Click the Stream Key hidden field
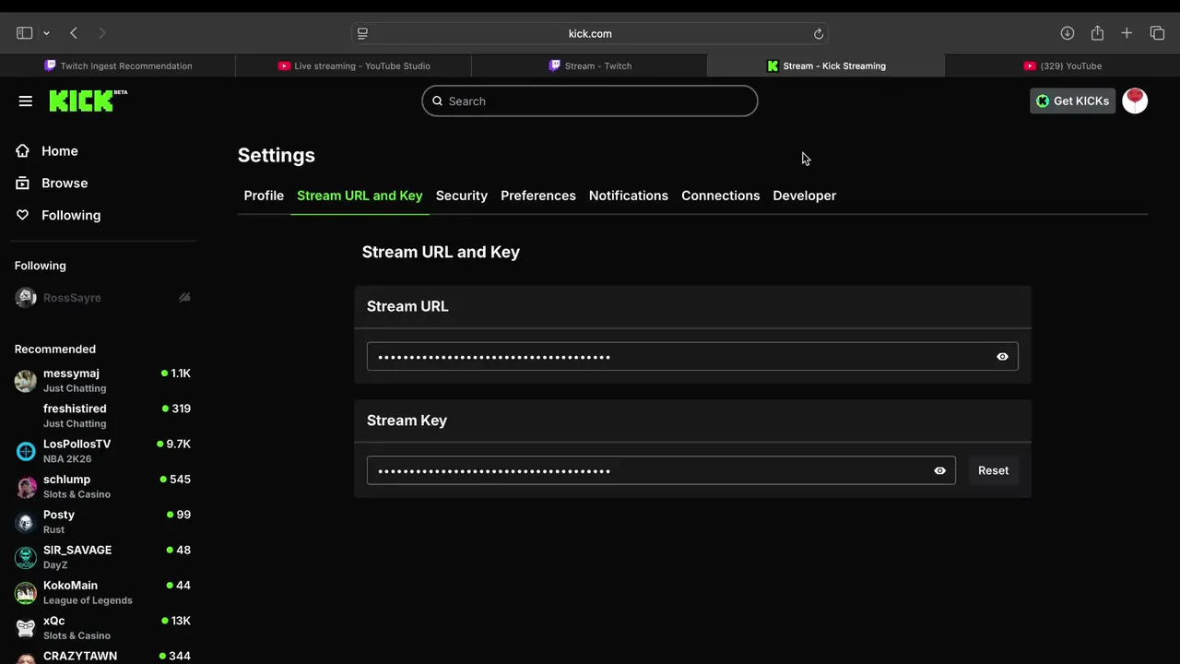 [661, 470]
